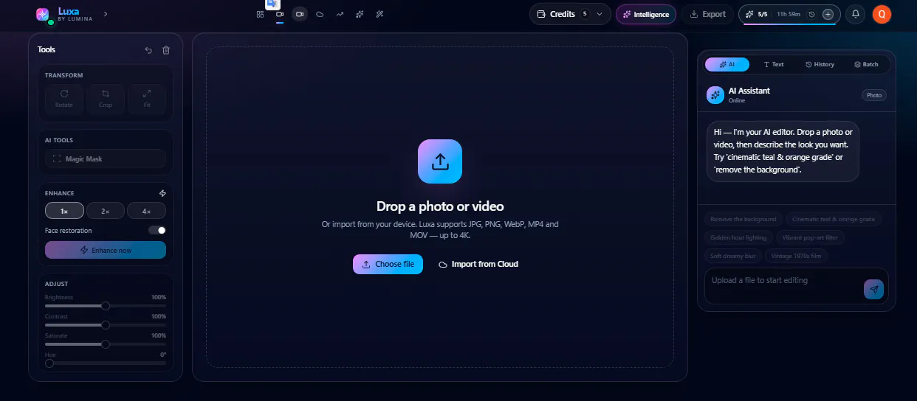Select the Vibrant pop-art filter chip

click(x=810, y=237)
